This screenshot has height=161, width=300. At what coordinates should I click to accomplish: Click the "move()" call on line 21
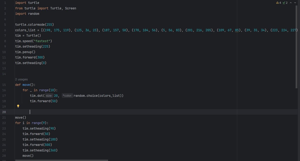pyautogui.click(x=20, y=117)
